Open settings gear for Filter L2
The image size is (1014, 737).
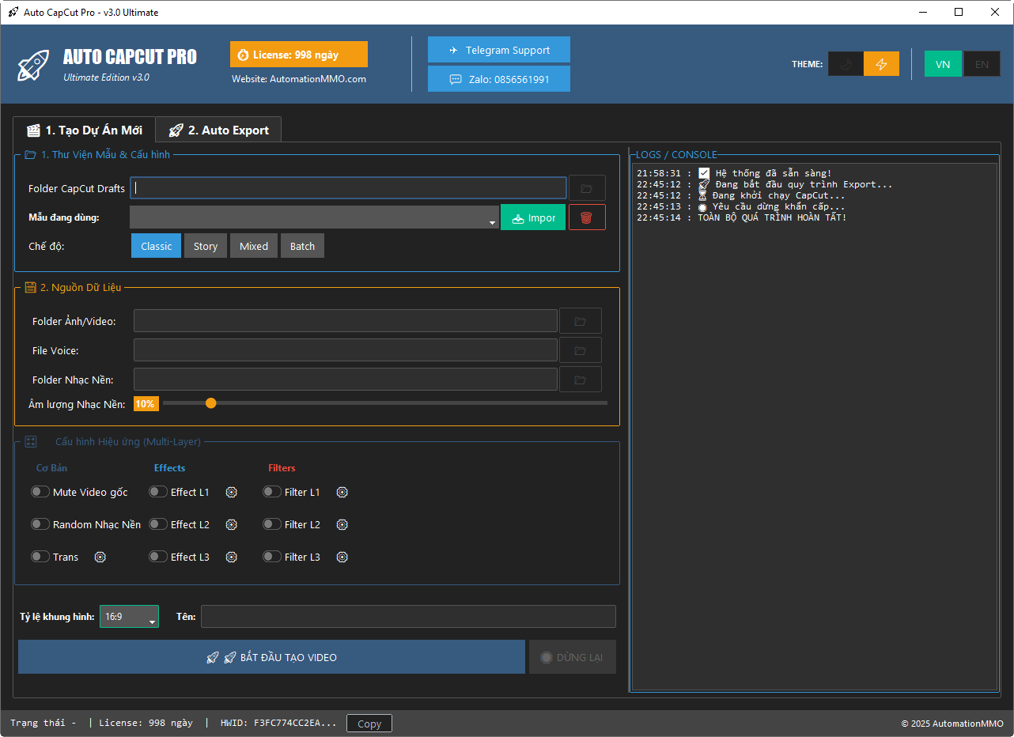(x=342, y=524)
